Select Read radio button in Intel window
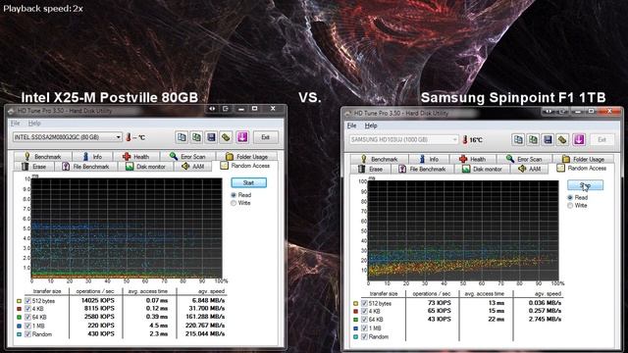628x353 pixels. pos(234,195)
